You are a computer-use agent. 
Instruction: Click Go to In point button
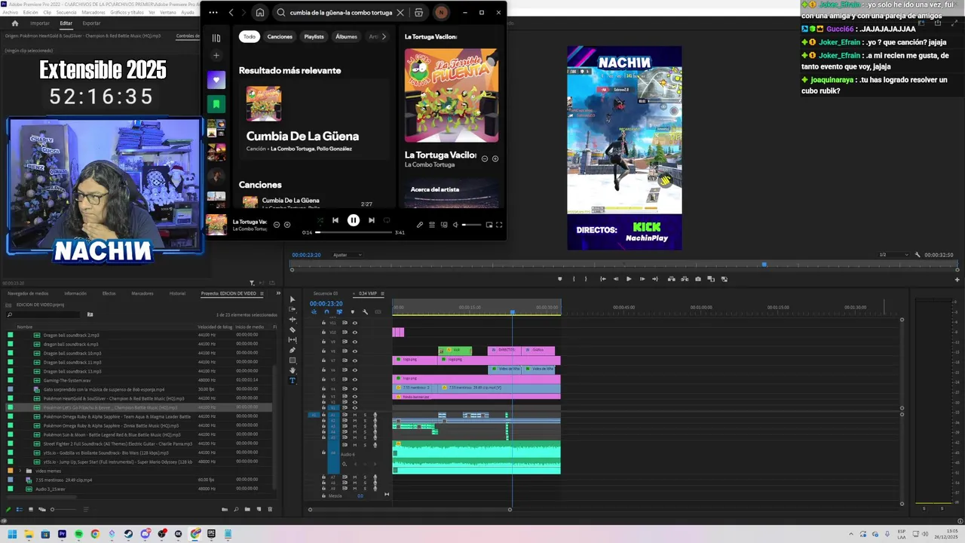(x=602, y=279)
